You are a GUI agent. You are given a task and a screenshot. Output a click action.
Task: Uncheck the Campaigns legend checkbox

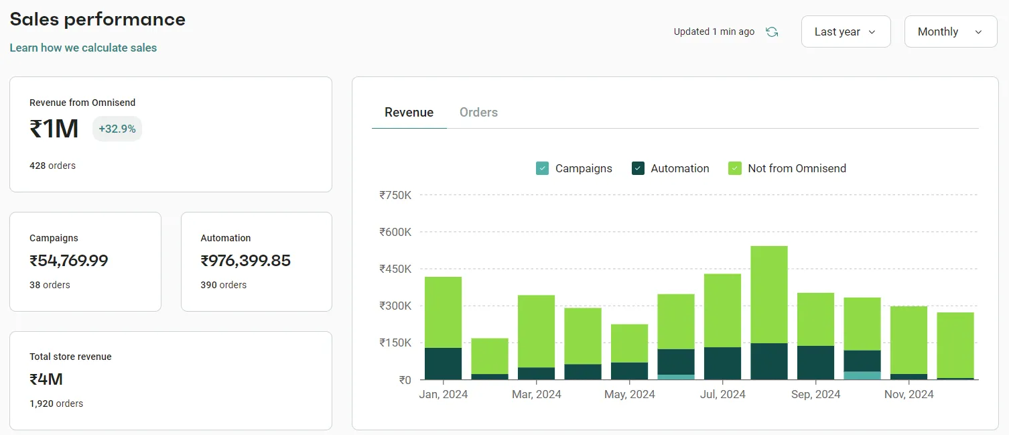click(543, 168)
